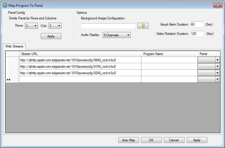Click the bottom Apply button

click(197, 140)
